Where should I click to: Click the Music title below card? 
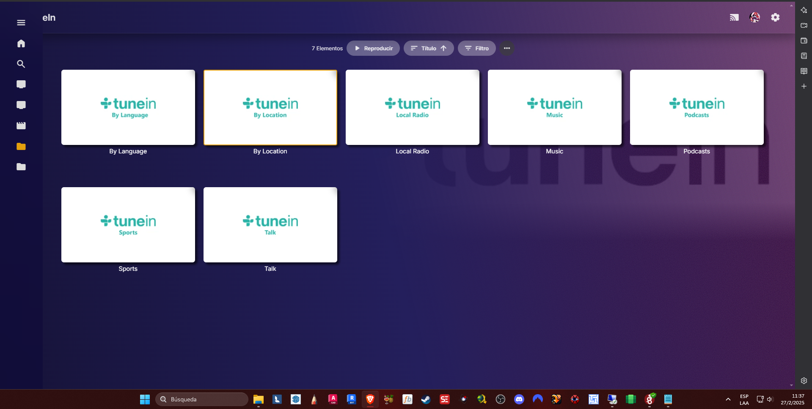pos(555,151)
